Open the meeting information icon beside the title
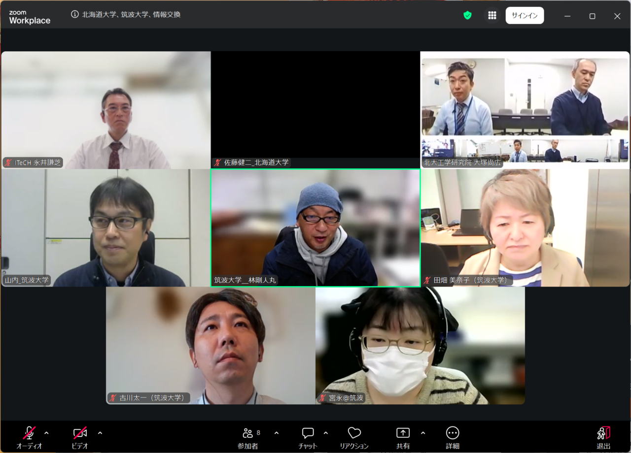The height and width of the screenshot is (453, 631). click(x=75, y=14)
